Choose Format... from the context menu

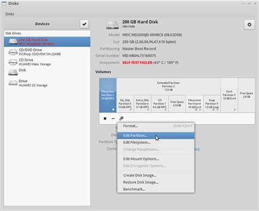[156, 126]
